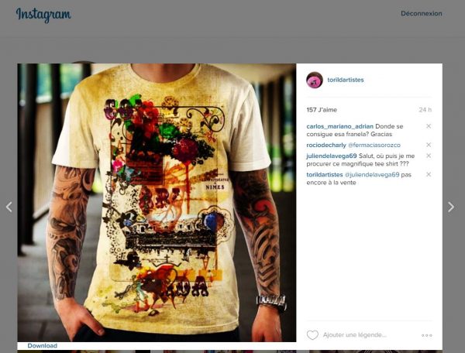Delete juliendelavega69's comment with X
This screenshot has height=353, width=465.
pos(429,156)
